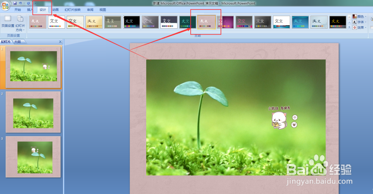Apply the magenta purple theme

226,22
